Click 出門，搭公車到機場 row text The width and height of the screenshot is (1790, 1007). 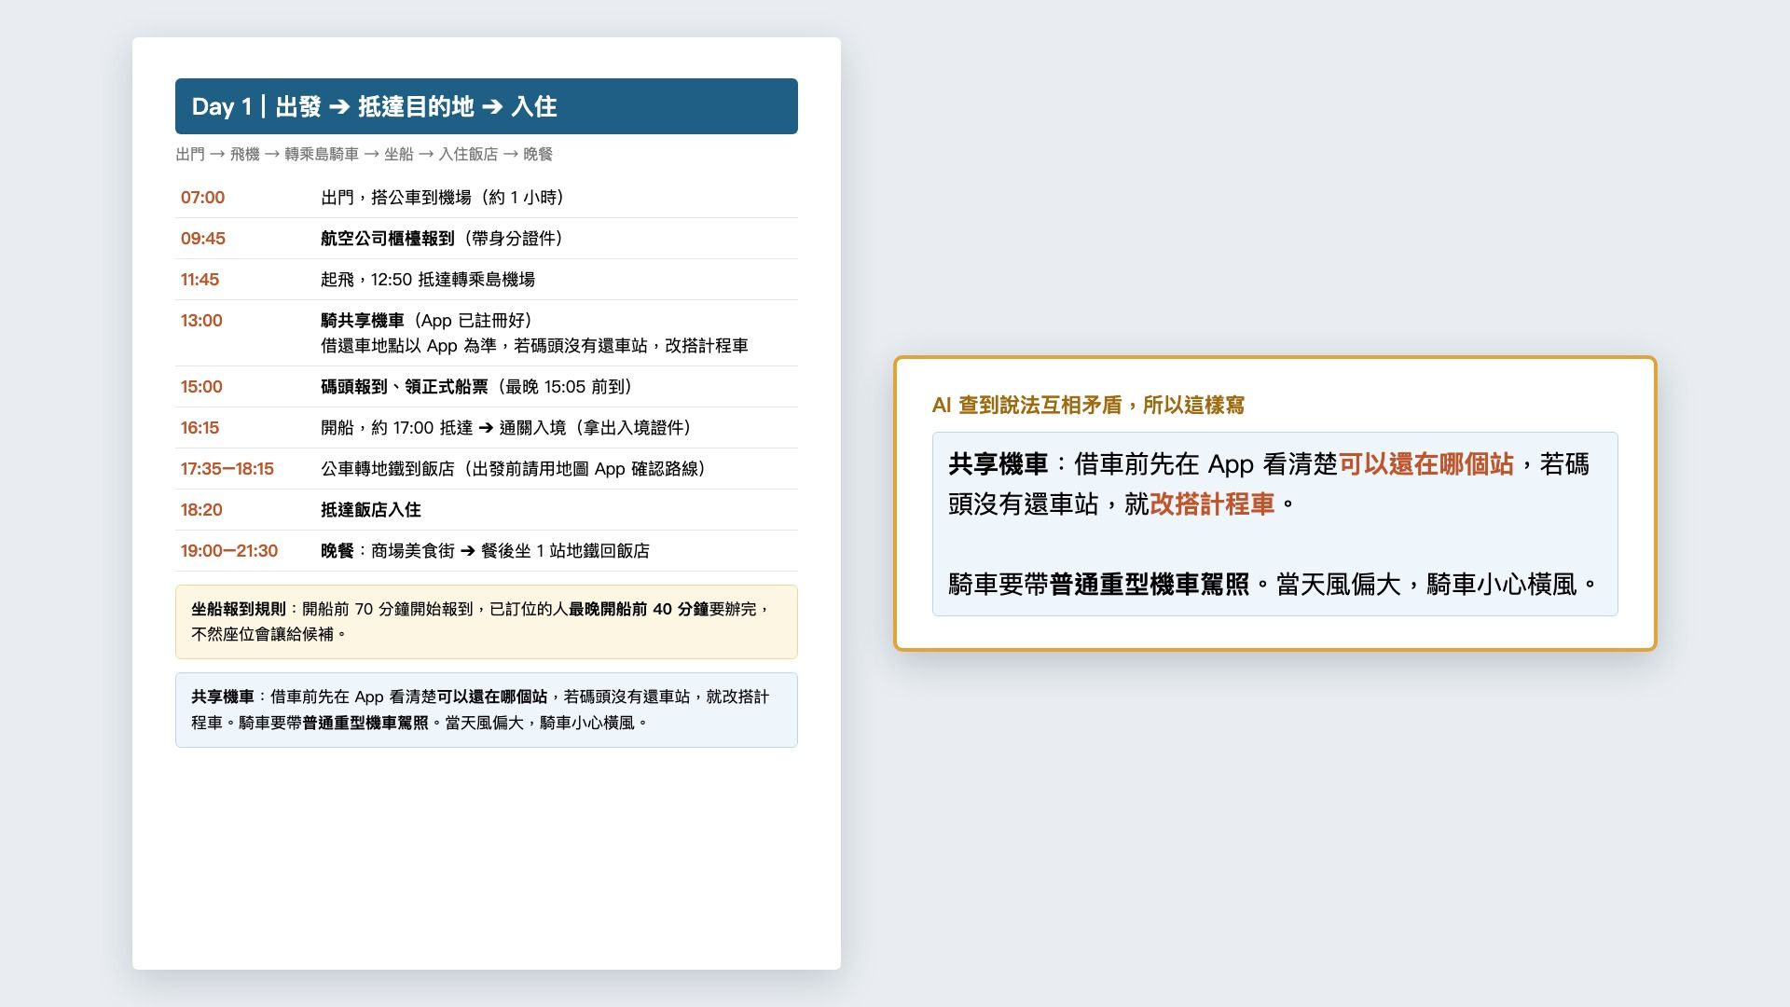coord(443,198)
